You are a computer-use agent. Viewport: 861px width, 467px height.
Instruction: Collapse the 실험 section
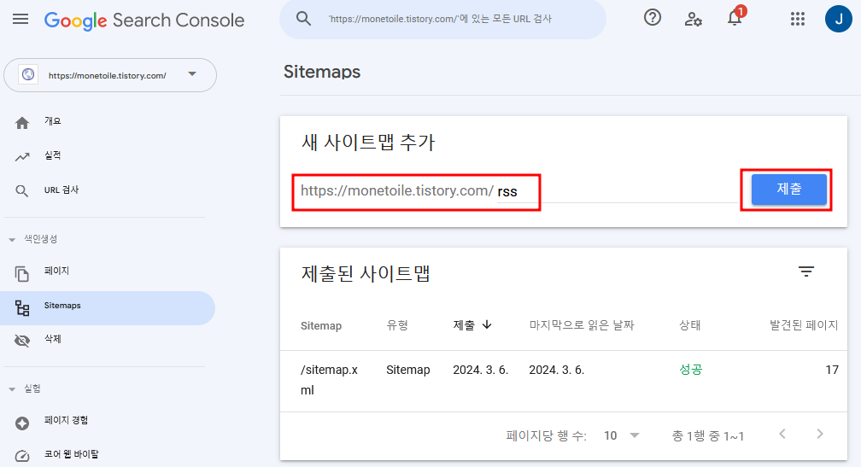coord(12,389)
